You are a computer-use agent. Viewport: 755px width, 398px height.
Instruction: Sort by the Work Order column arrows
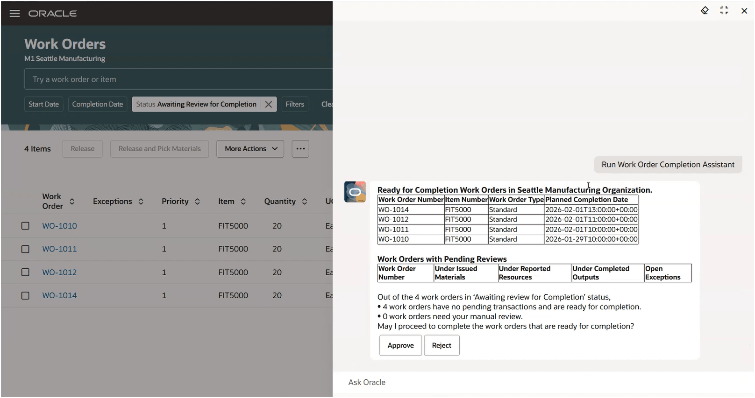(x=72, y=202)
